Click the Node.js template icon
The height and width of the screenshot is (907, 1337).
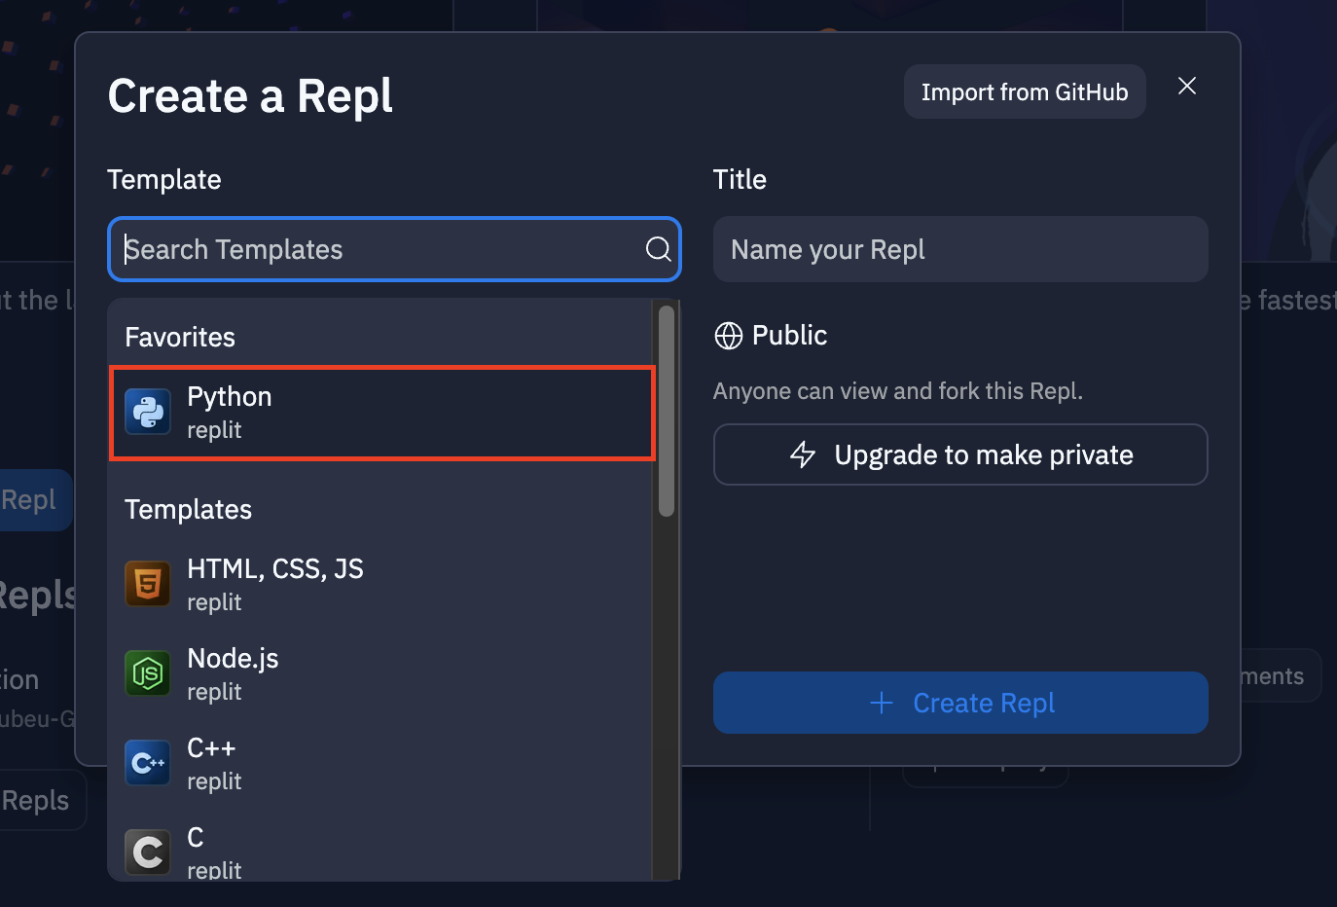tap(148, 673)
